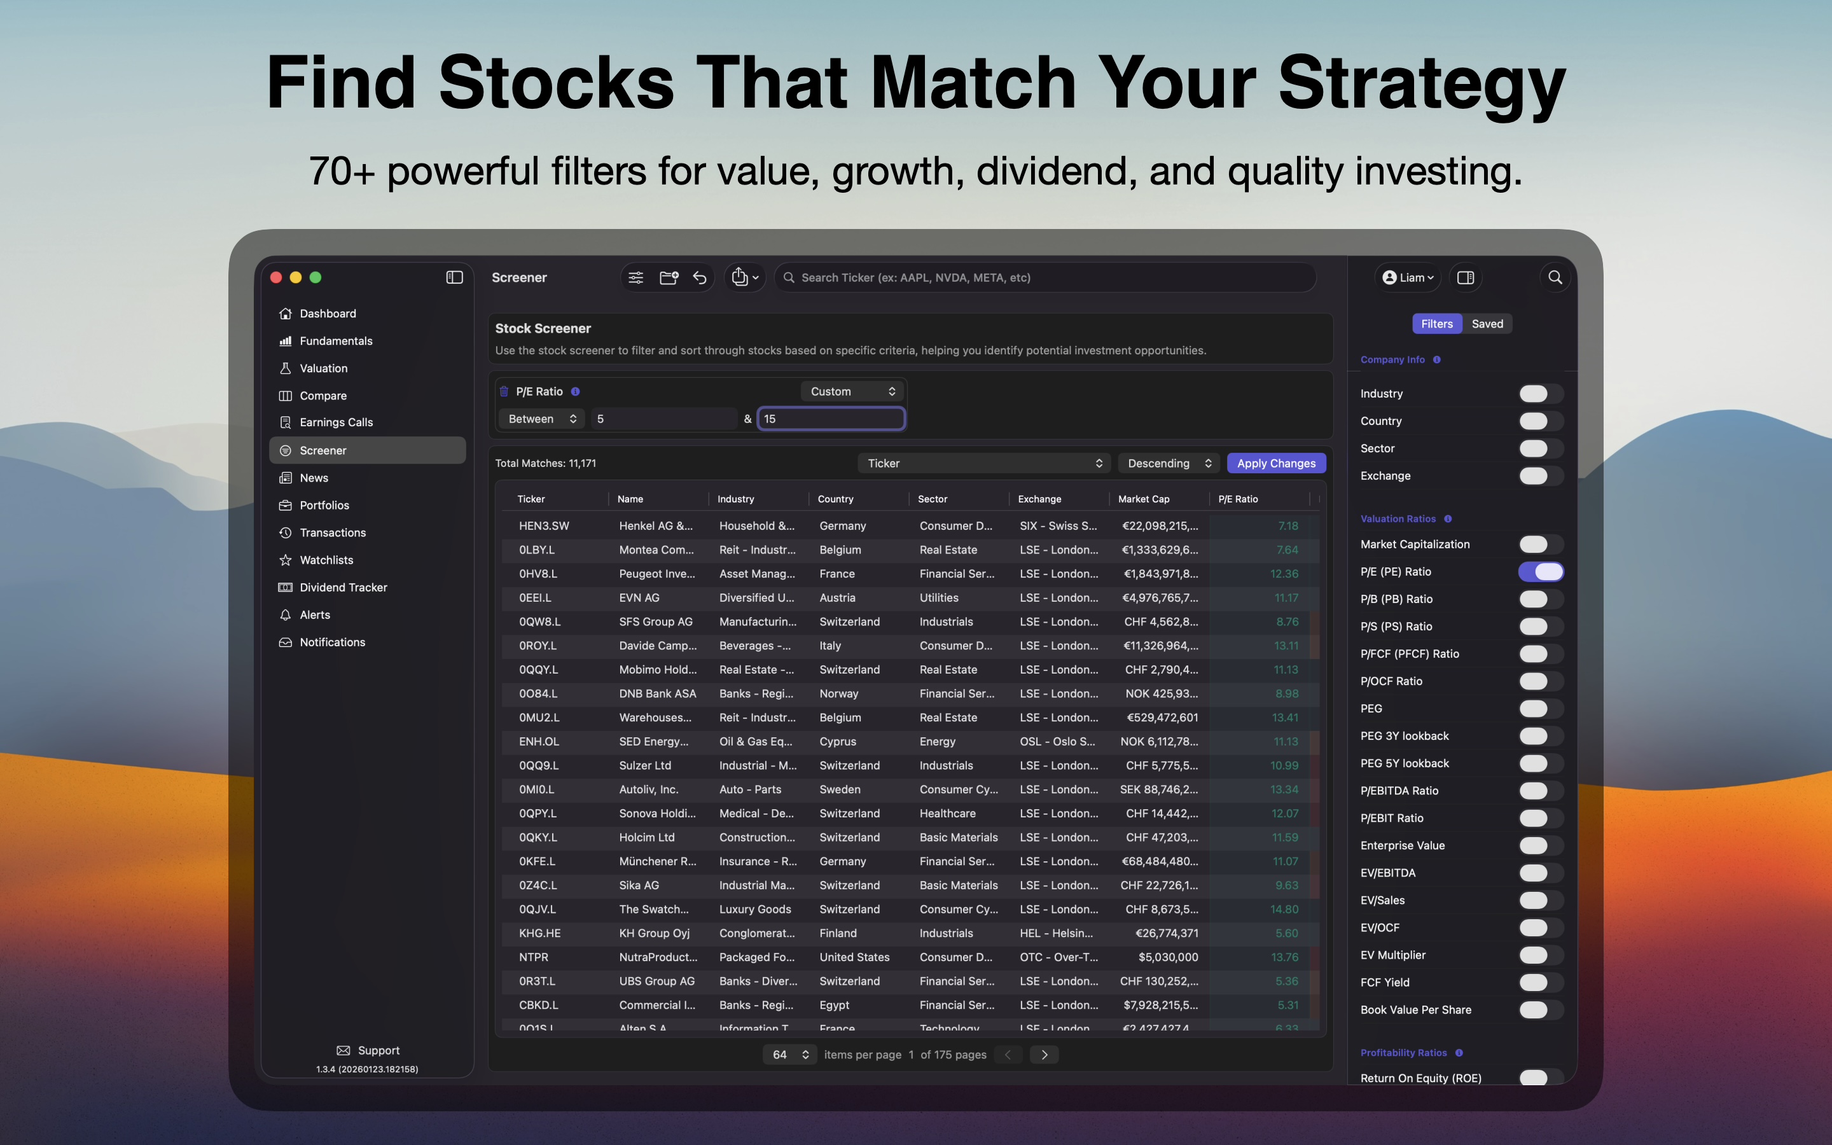Image resolution: width=1832 pixels, height=1145 pixels.
Task: Toggle the left sidebar panel icon
Action: 454,278
